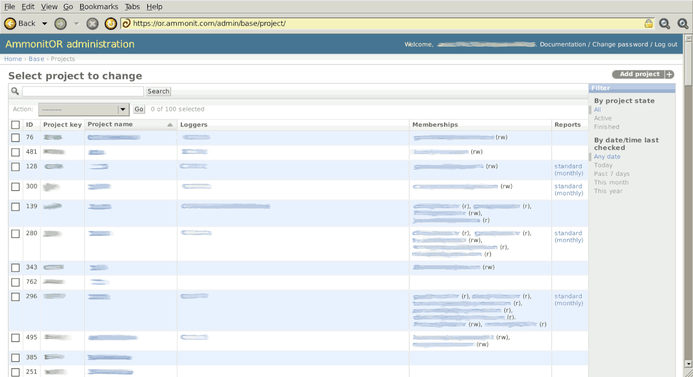Check the select-all checkbox in the table header
The width and height of the screenshot is (693, 377).
(15, 125)
